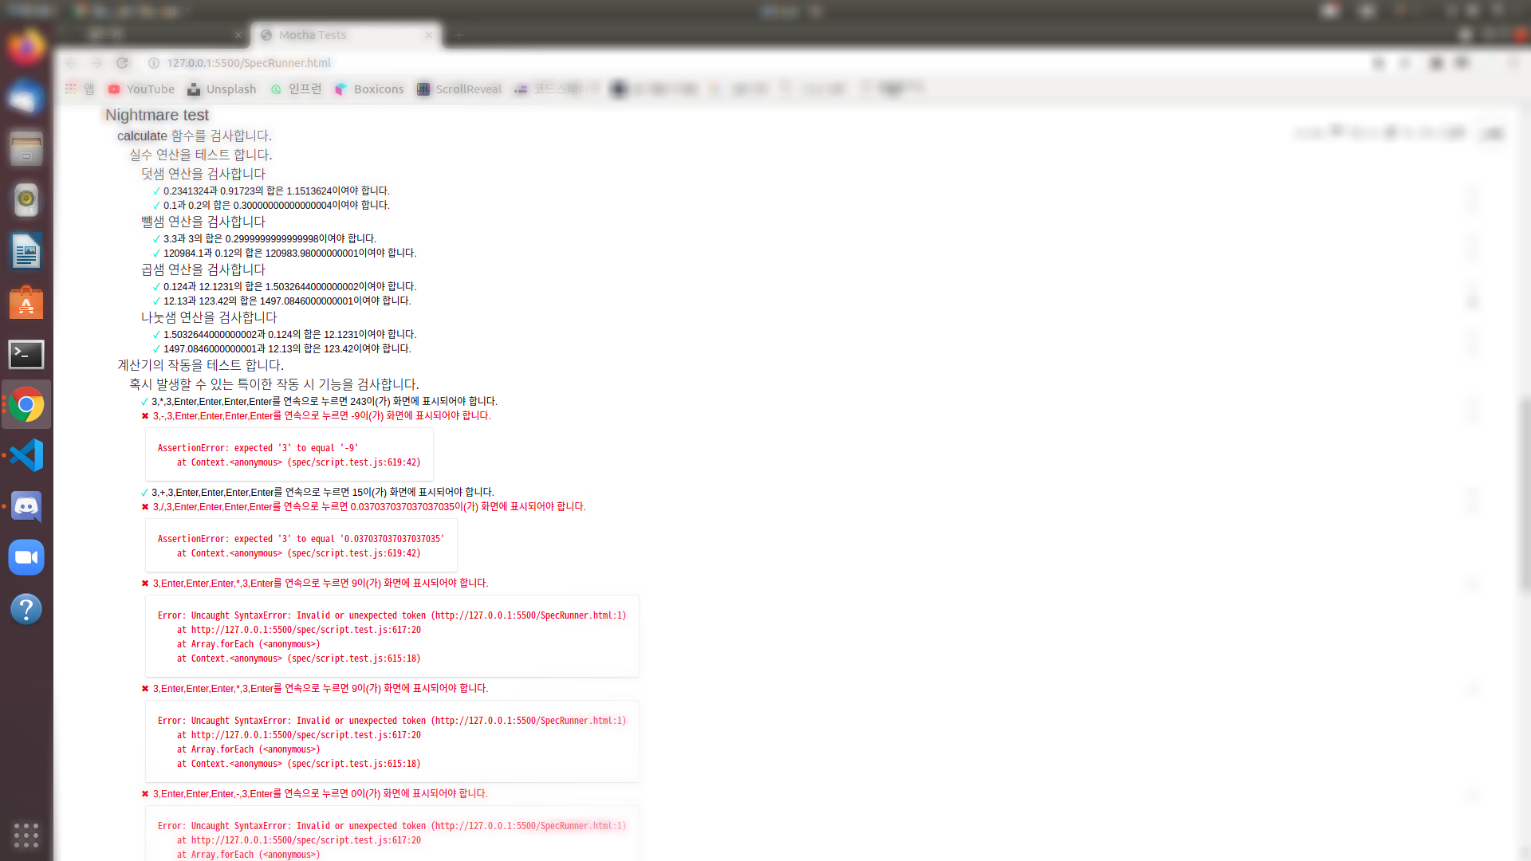Screen dimensions: 1531x861
Task: Open Discord from the dock
Action: point(26,507)
